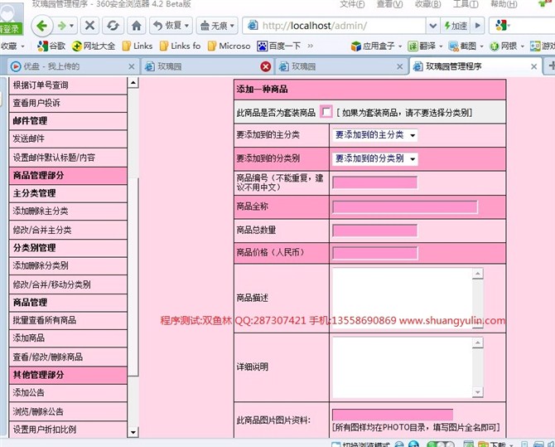Screen dimensions: 555x447
Task: Click the 翻译 translate toolbar icon
Action: click(x=421, y=46)
